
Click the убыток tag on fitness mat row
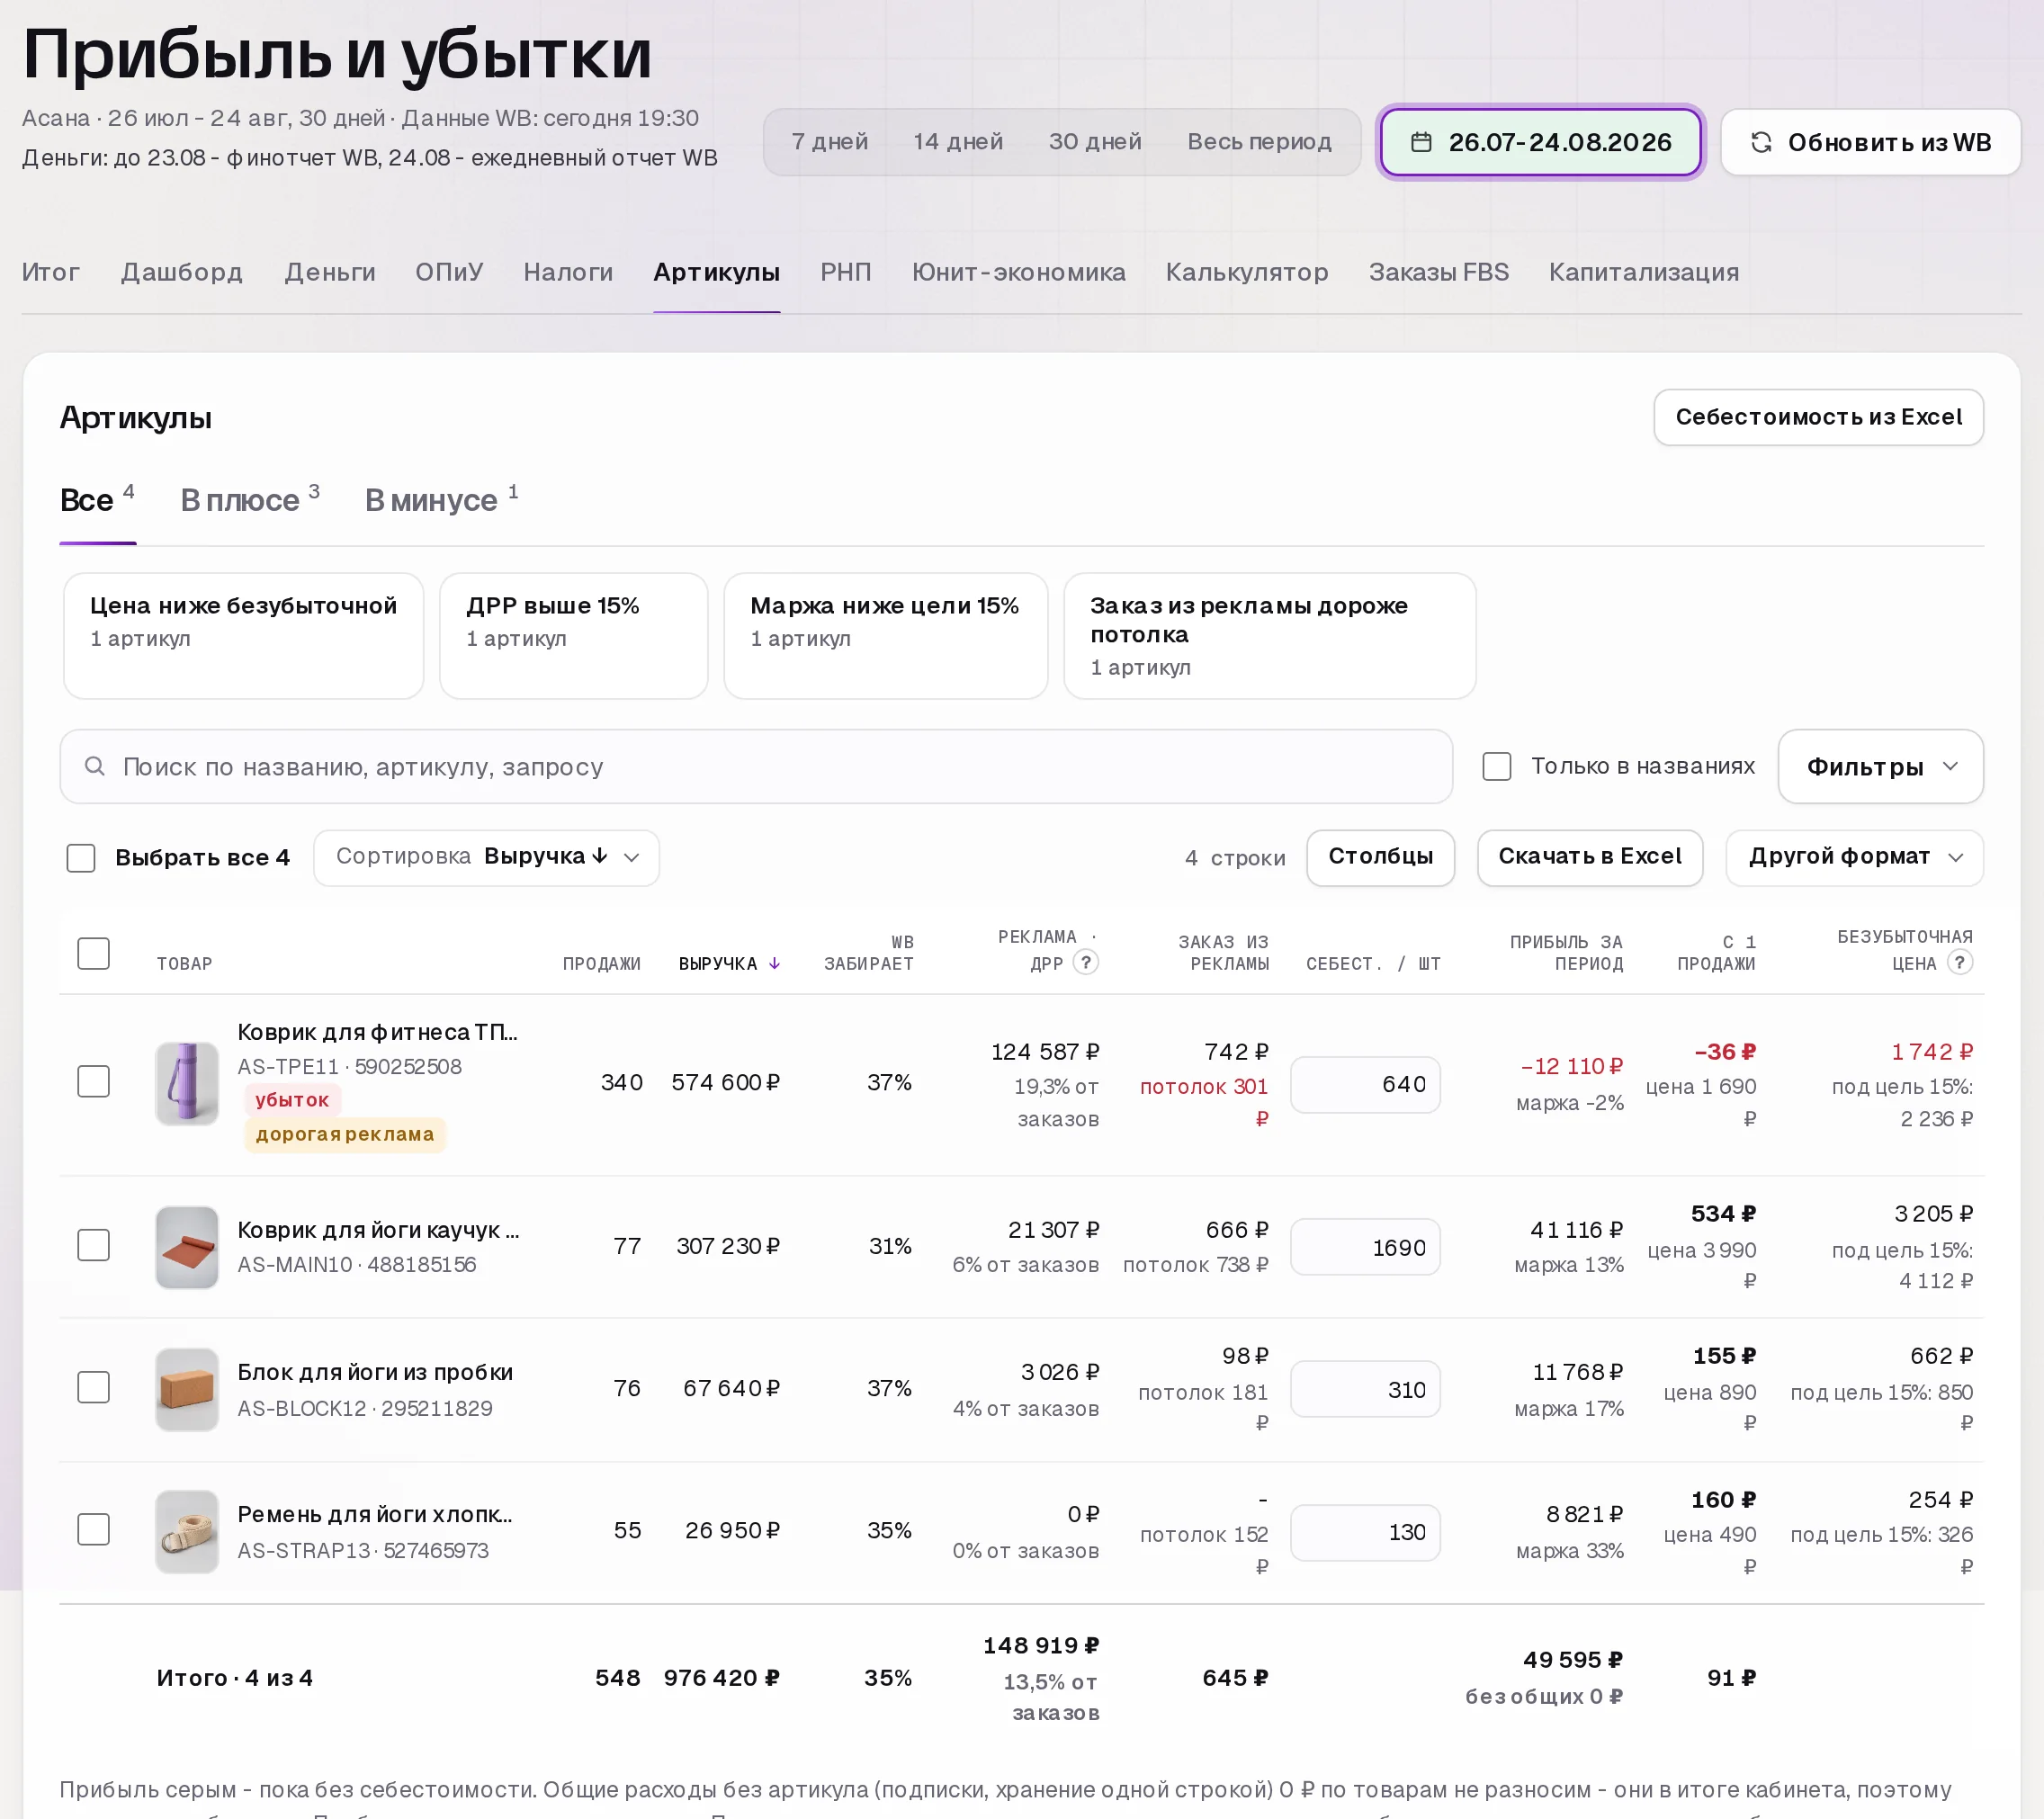(x=292, y=1099)
